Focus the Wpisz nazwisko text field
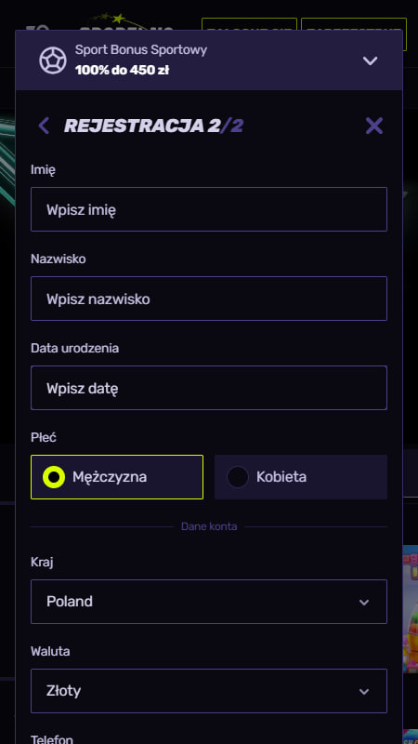Screen dimensions: 418x744 coord(209,299)
